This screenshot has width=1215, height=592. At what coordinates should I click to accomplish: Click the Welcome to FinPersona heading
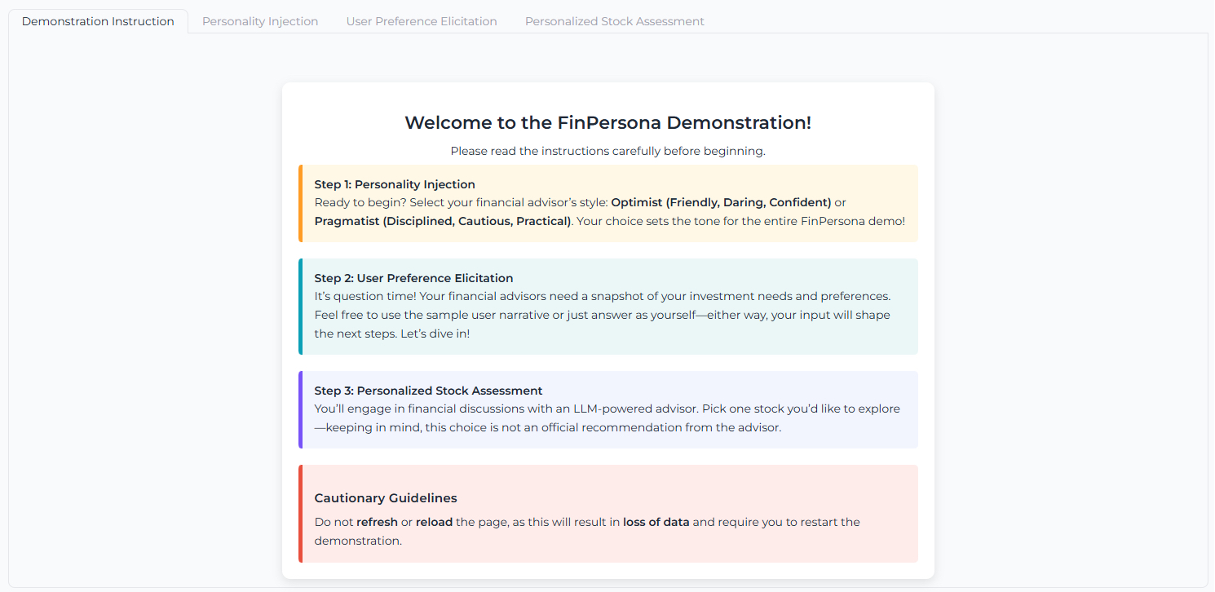pyautogui.click(x=607, y=123)
